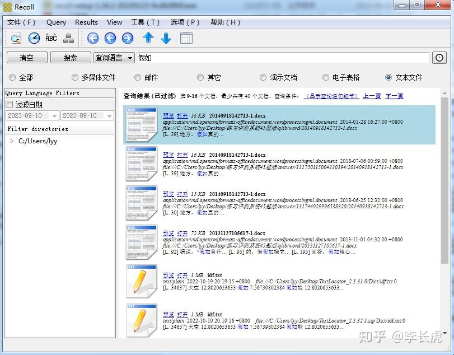
Task: Expand the C:/Users/lyy directory tree
Action: point(12,141)
